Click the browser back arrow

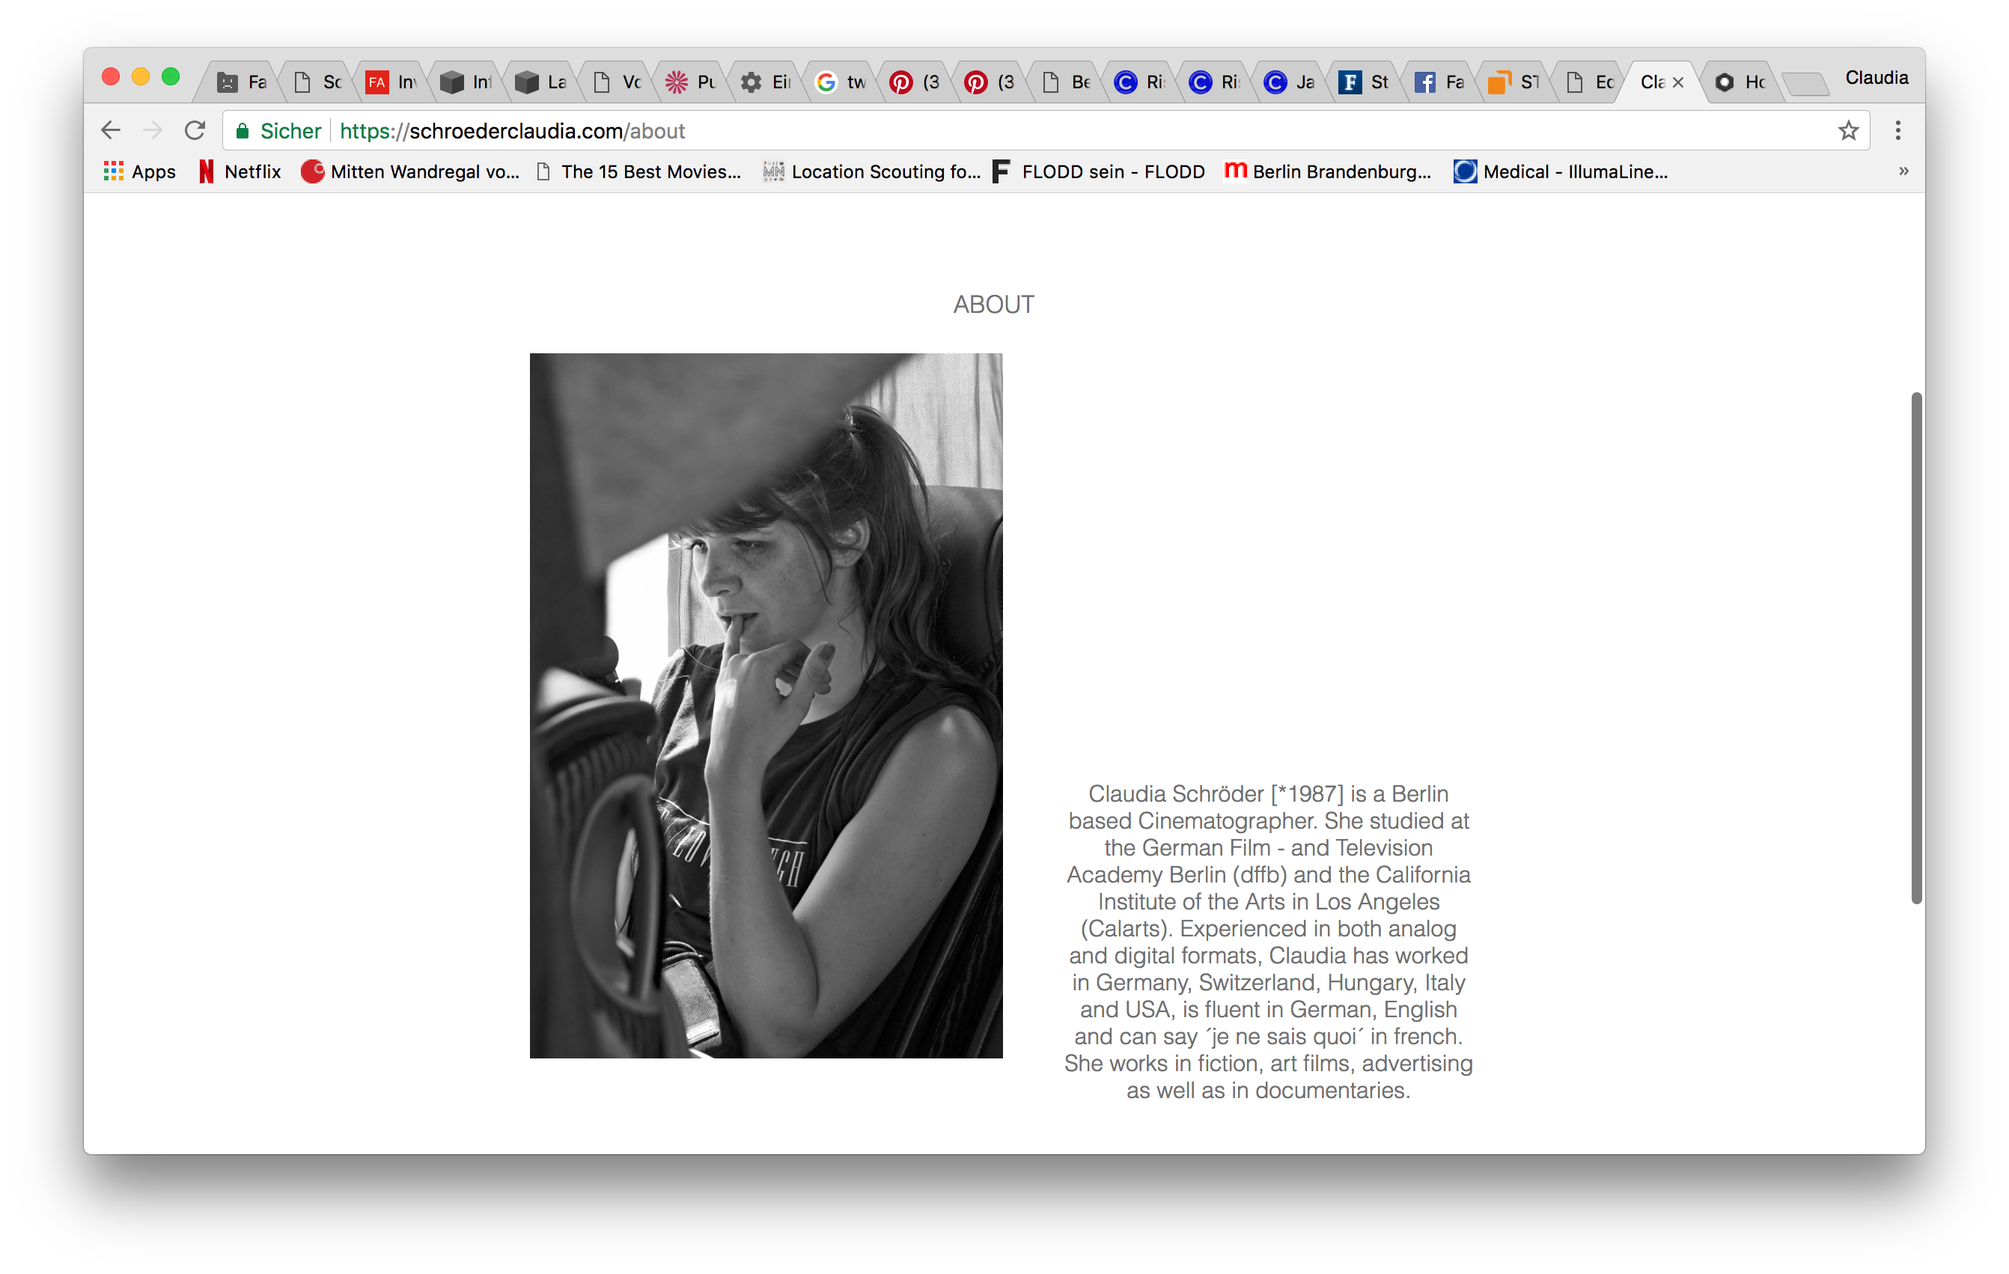point(110,130)
